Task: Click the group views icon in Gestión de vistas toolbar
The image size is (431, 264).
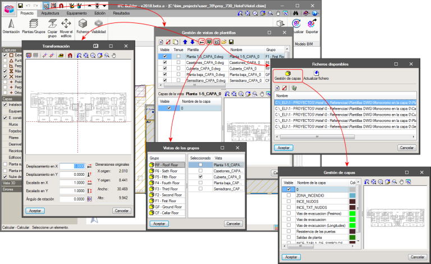Action: point(209,42)
